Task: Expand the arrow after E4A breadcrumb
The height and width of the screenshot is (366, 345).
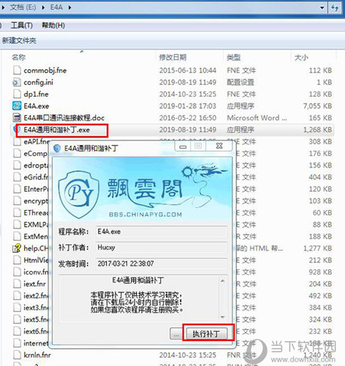Action: pos(69,8)
